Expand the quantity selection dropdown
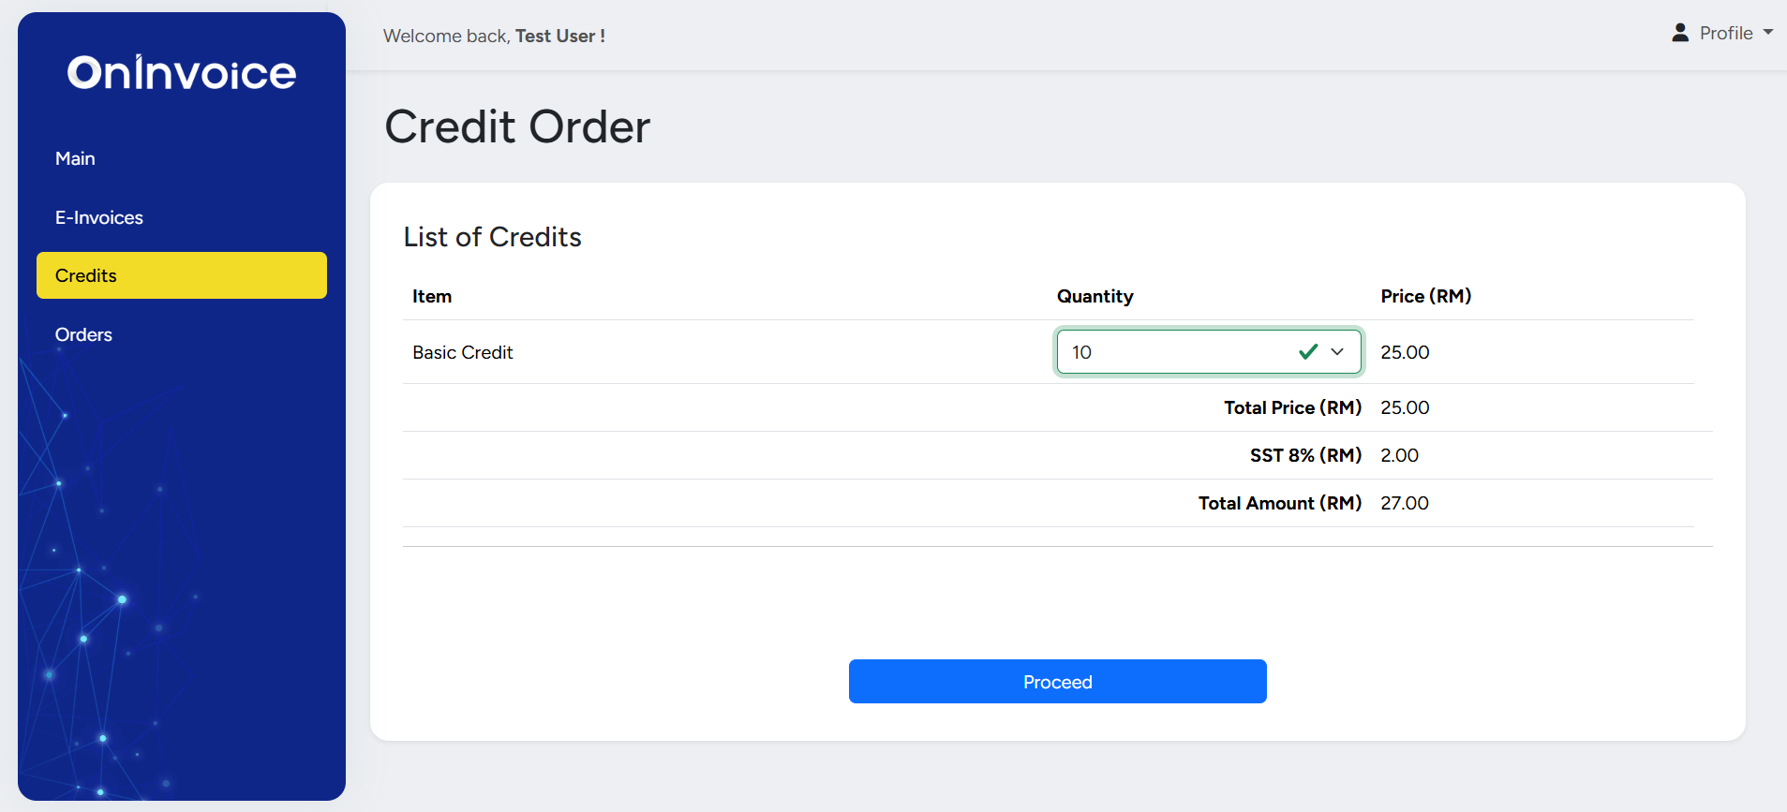1787x812 pixels. coord(1338,352)
